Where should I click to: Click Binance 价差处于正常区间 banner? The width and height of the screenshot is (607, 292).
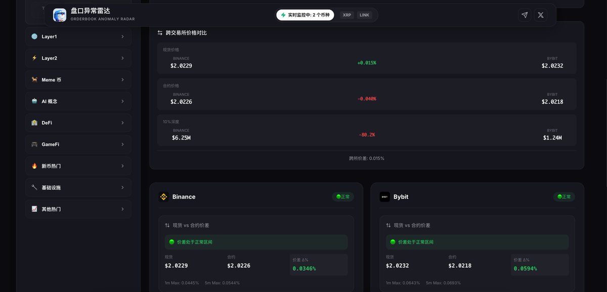click(256, 242)
